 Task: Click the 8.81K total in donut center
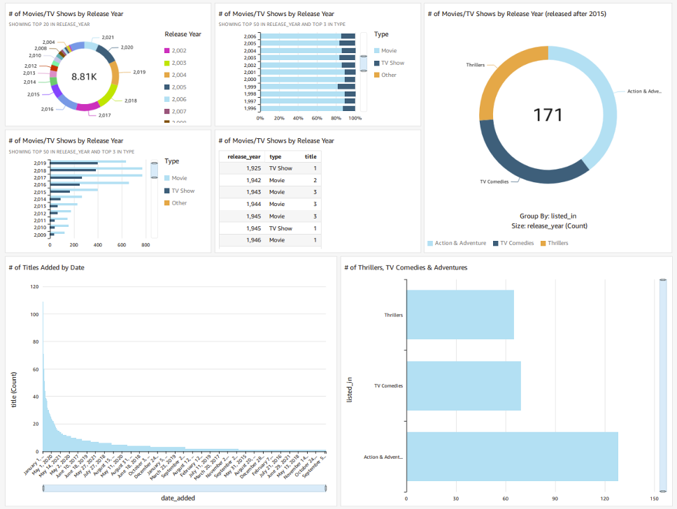84,77
